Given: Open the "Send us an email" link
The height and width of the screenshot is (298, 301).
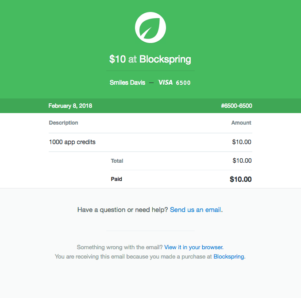Looking at the screenshot, I should [x=195, y=210].
